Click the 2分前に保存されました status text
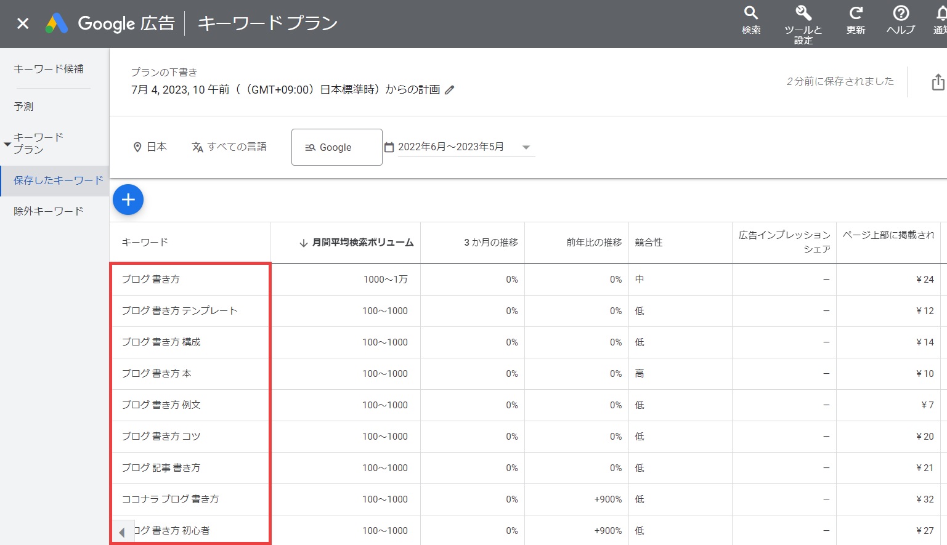Screen dimensions: 947x545 pyautogui.click(x=840, y=81)
